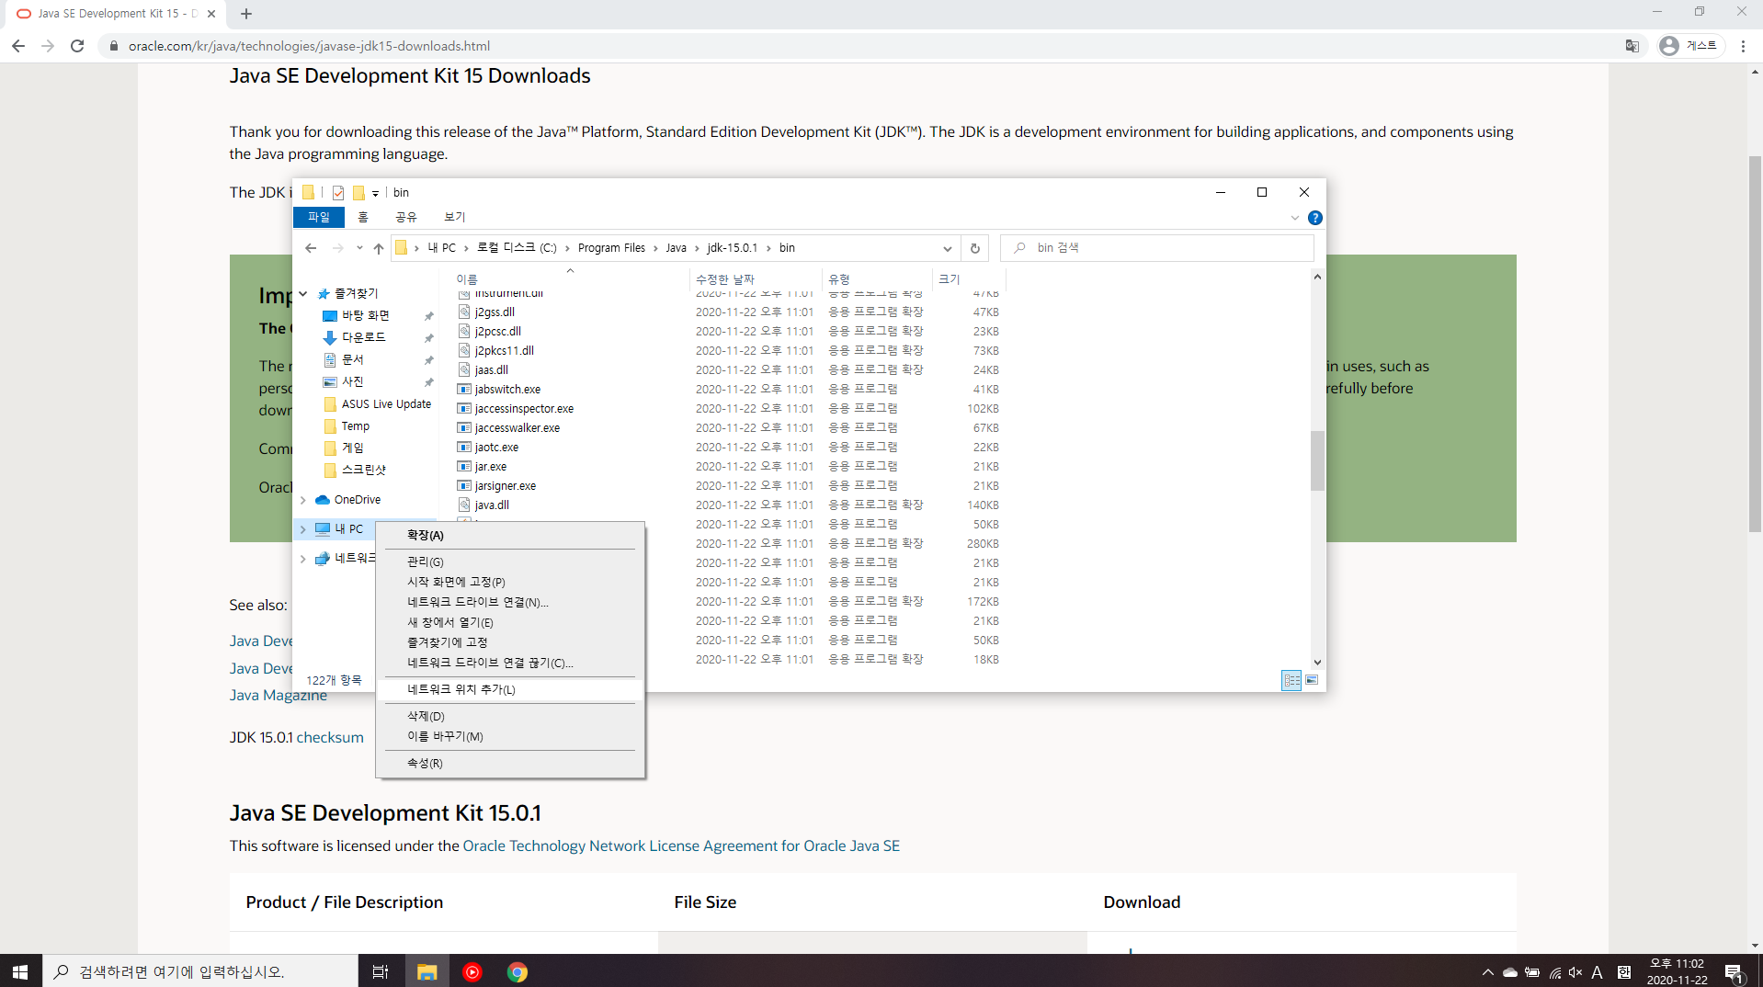1763x987 pixels.
Task: Click Explorer file list scrollbar thumb
Action: [1317, 460]
